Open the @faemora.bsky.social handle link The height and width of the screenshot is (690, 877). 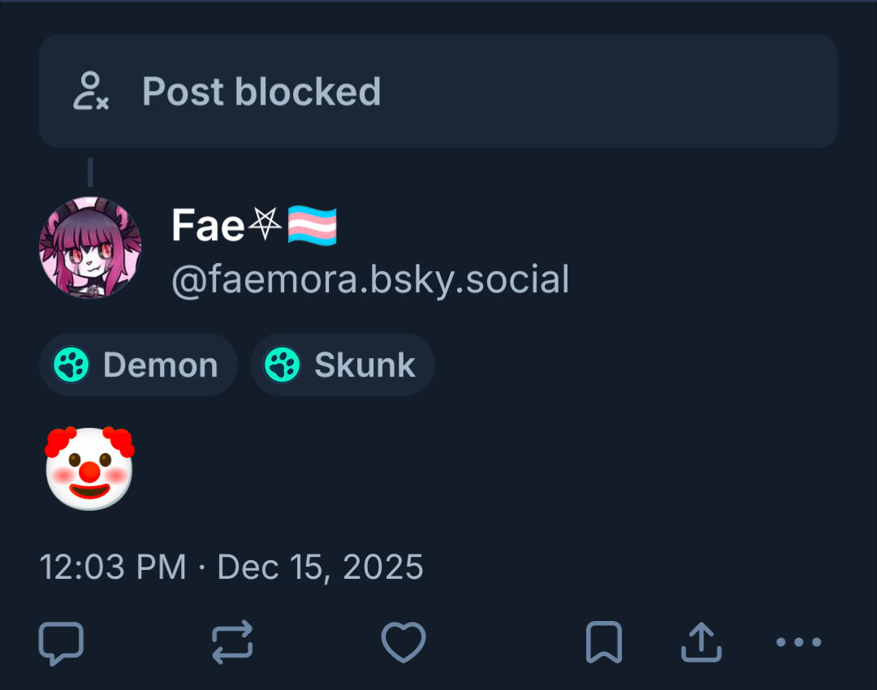[370, 280]
